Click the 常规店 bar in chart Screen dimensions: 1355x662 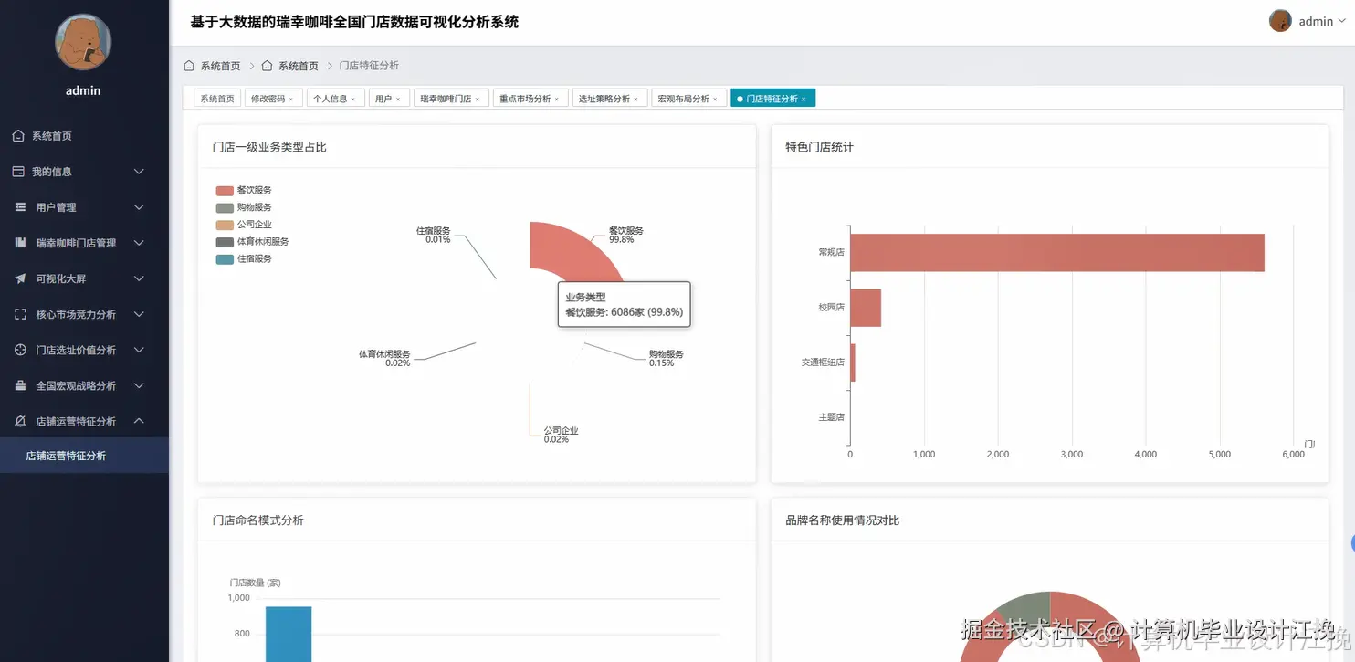point(1057,253)
